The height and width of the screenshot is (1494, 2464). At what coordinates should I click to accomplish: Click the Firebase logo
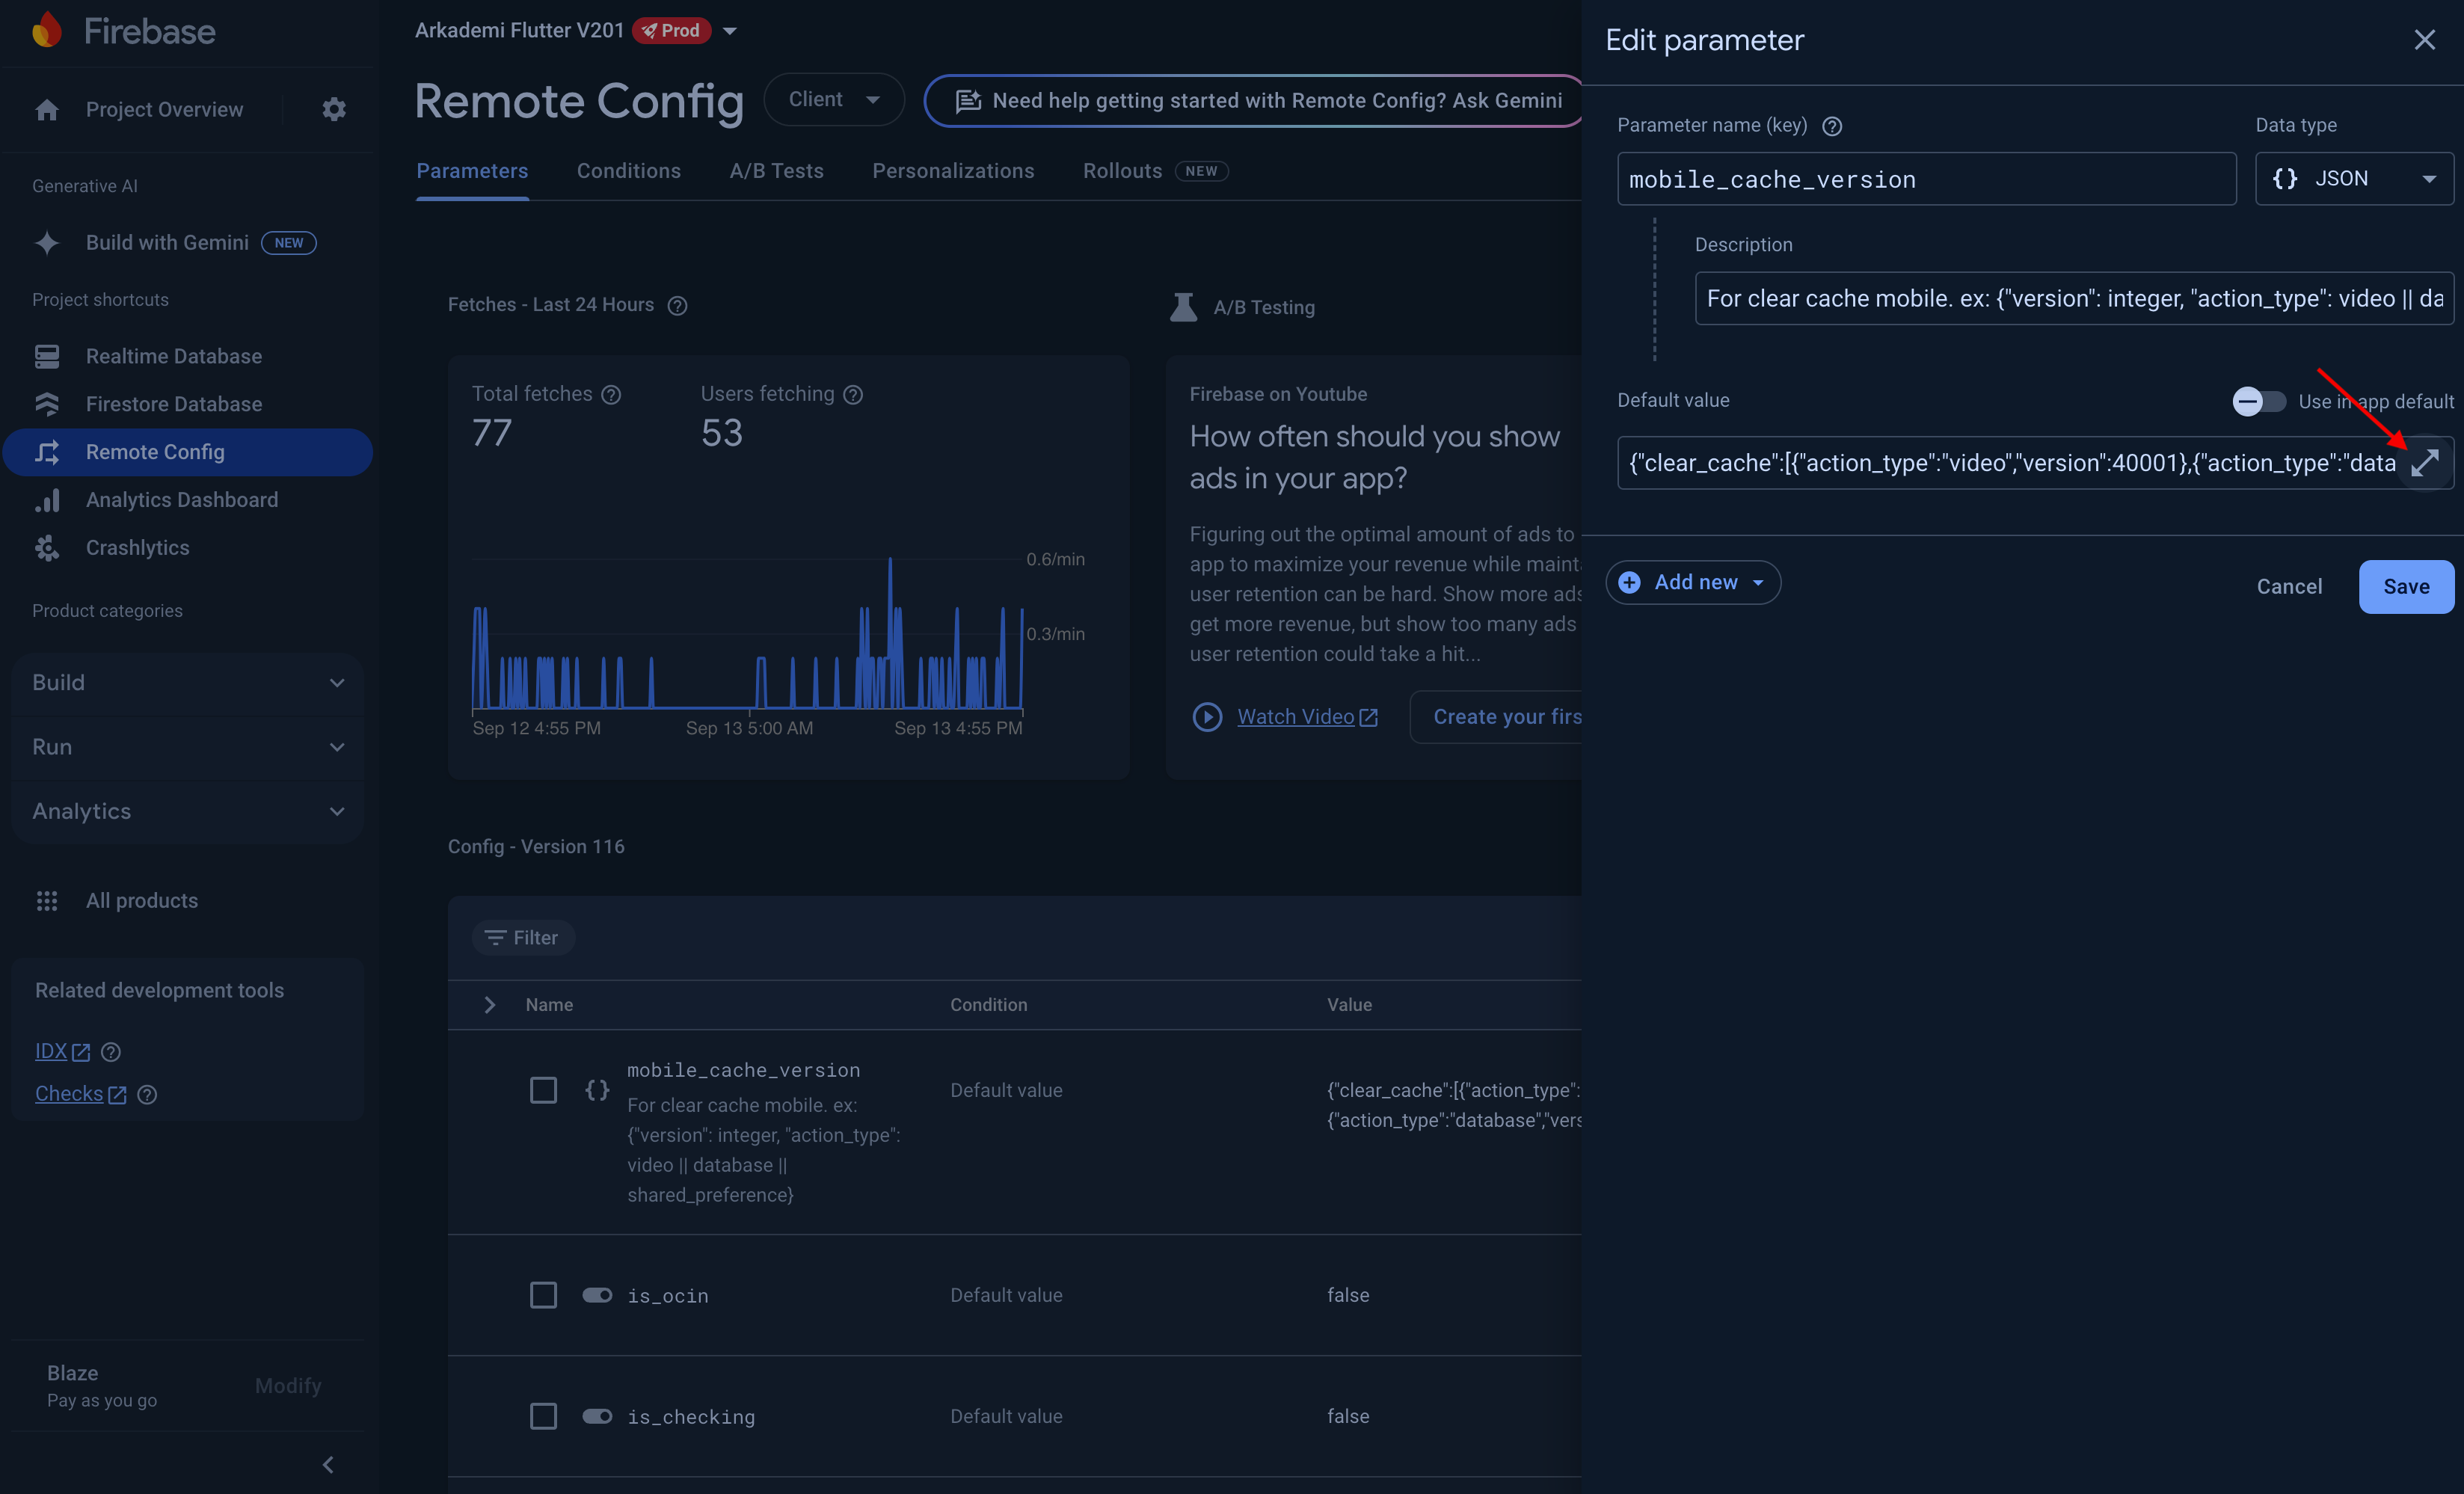pyautogui.click(x=47, y=31)
